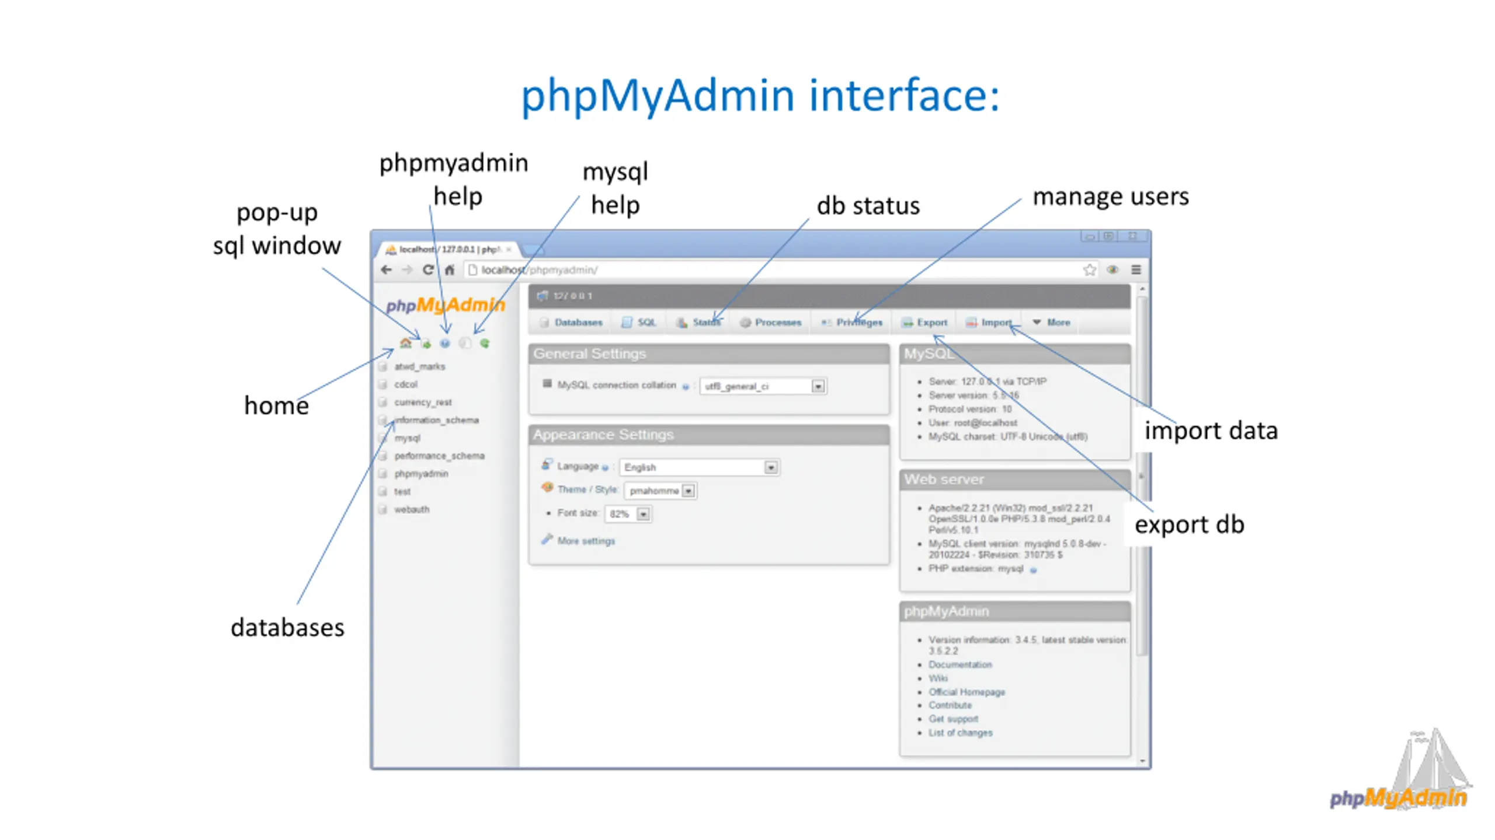Click the More settings link
The image size is (1495, 840).
[x=586, y=541]
